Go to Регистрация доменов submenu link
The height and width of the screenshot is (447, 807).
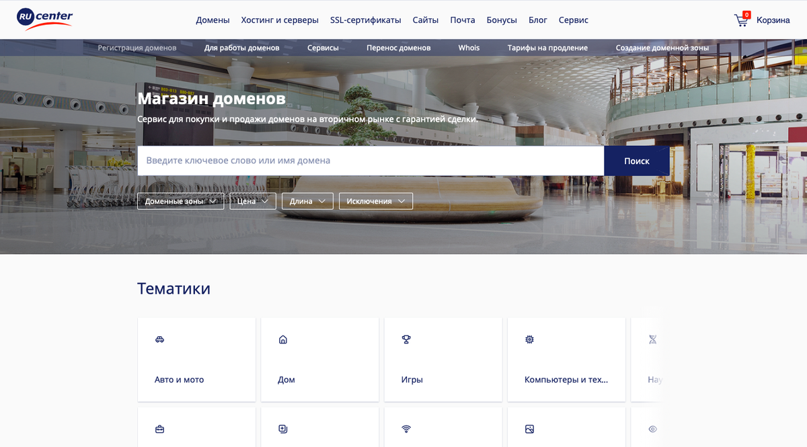click(137, 48)
